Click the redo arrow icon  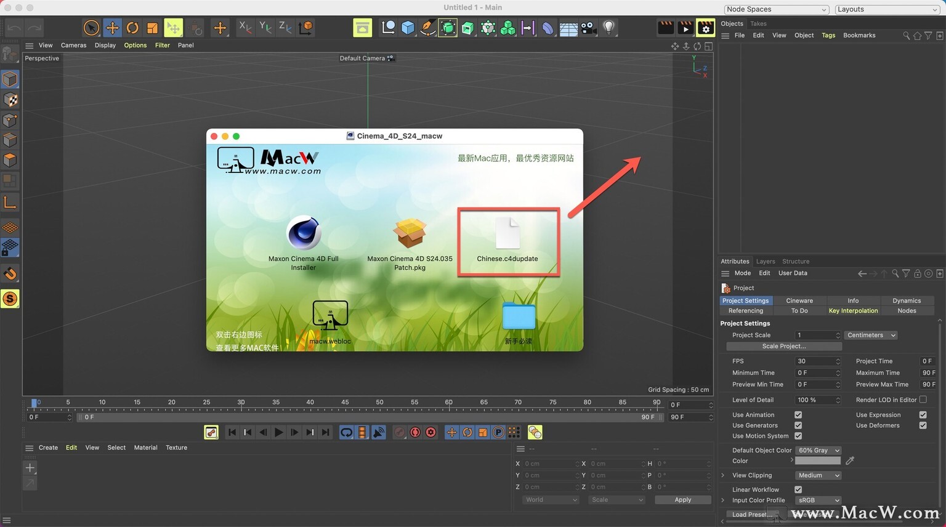pyautogui.click(x=34, y=28)
